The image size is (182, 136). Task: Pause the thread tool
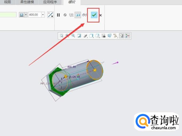click(58, 15)
